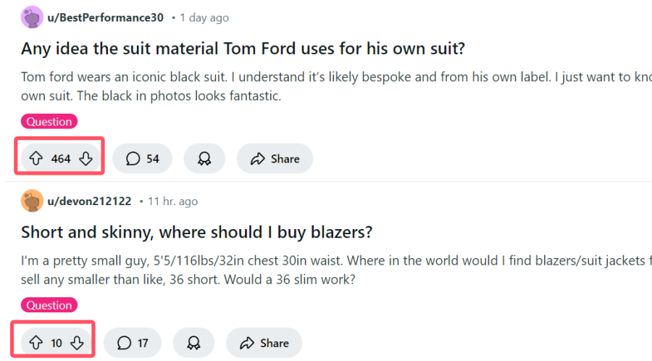Open the 17 comments on blazers post
This screenshot has width=652, height=361.
pos(133,343)
